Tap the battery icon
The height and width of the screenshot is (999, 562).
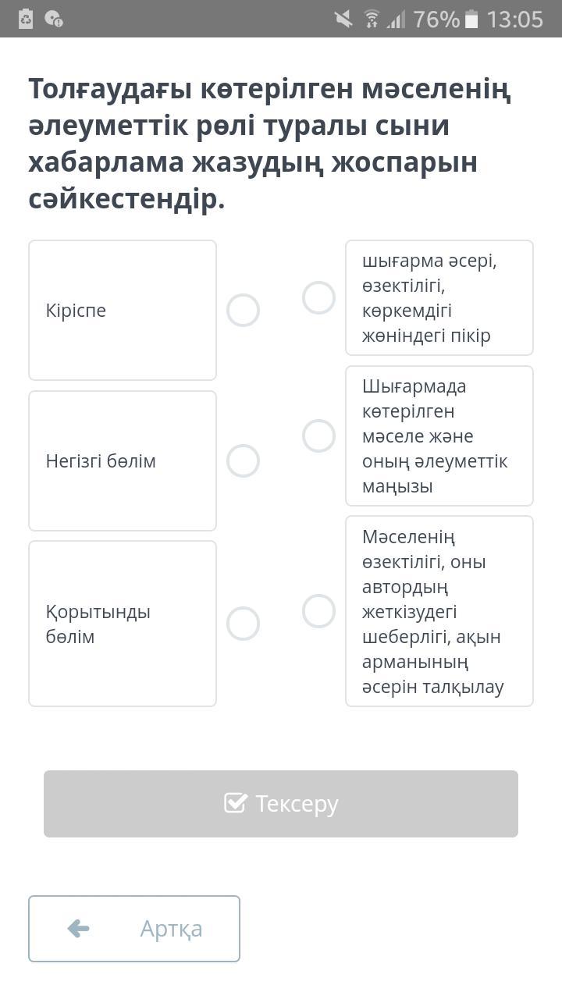pyautogui.click(x=471, y=19)
